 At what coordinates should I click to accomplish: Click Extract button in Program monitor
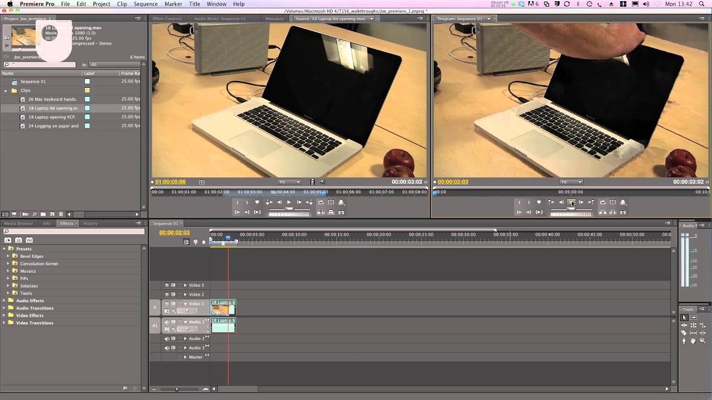point(612,212)
